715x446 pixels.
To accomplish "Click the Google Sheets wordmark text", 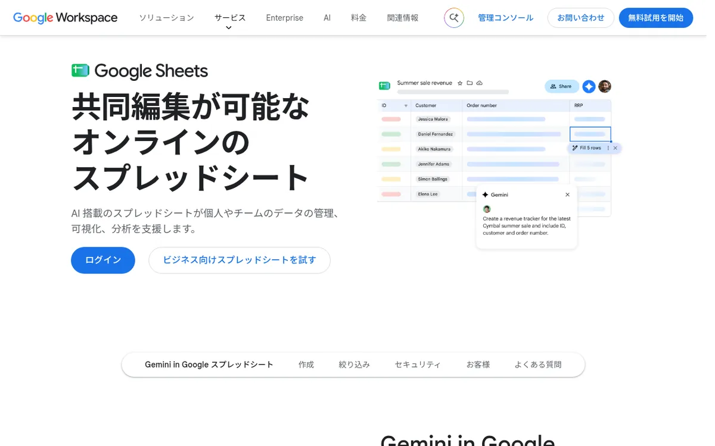I will (x=151, y=71).
